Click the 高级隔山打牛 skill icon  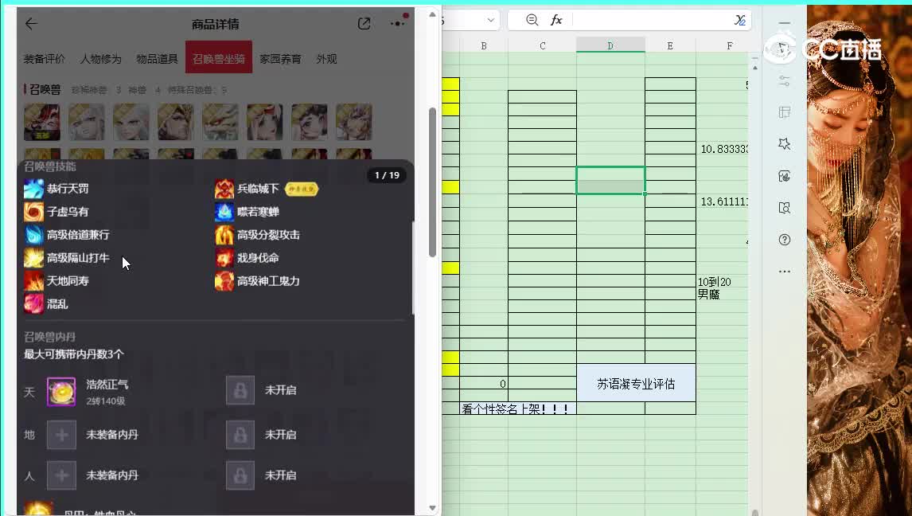click(x=33, y=258)
